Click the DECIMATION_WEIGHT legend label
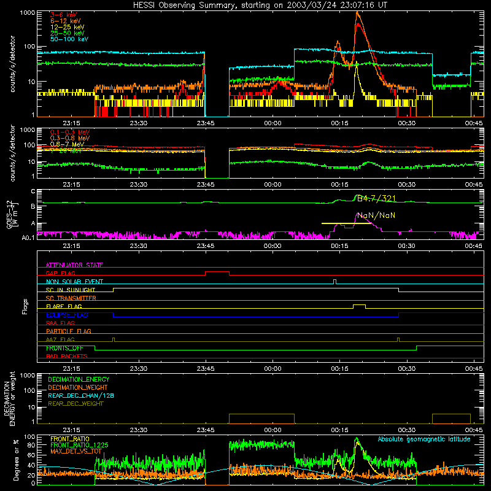This screenshot has width=491, height=491. pos(78,387)
